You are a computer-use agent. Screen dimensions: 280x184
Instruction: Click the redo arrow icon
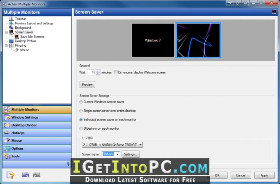(37, 175)
